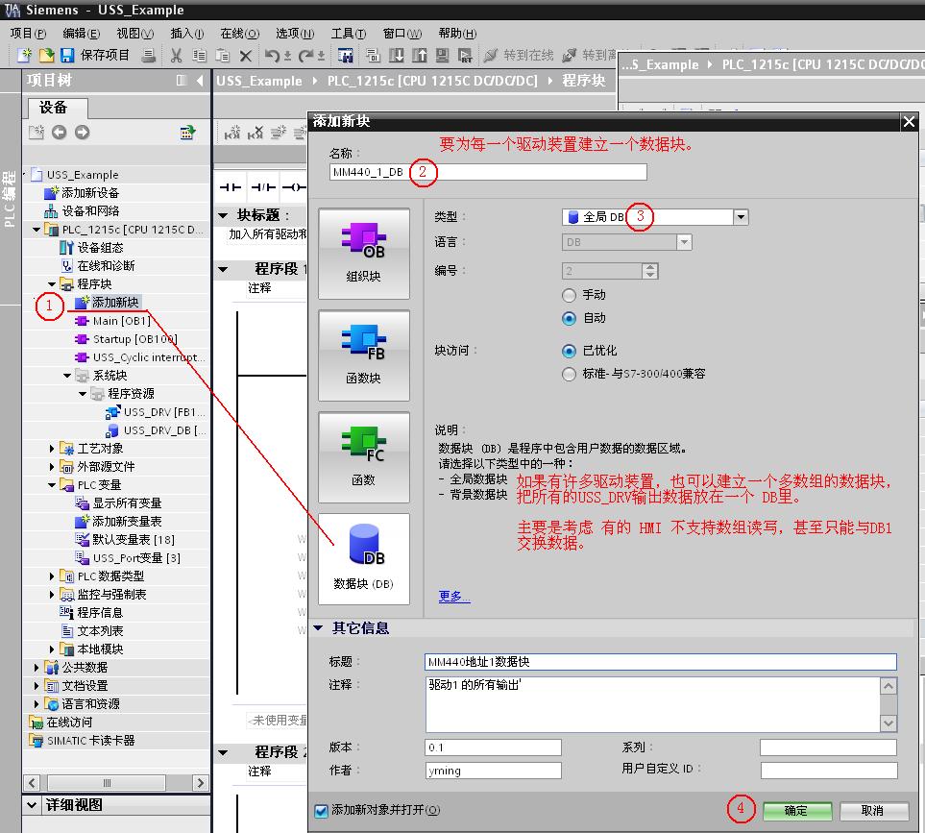Viewport: 925px width, 833px height.
Task: Click the back arrow in the Devices panel
Action: 59,133
